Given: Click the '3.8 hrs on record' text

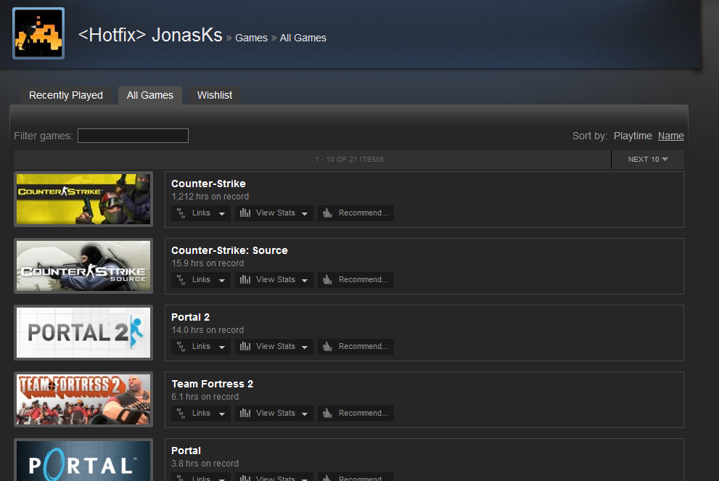Looking at the screenshot, I should tap(205, 463).
